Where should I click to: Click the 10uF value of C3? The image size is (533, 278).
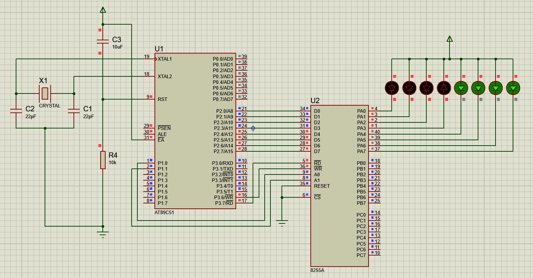point(118,47)
